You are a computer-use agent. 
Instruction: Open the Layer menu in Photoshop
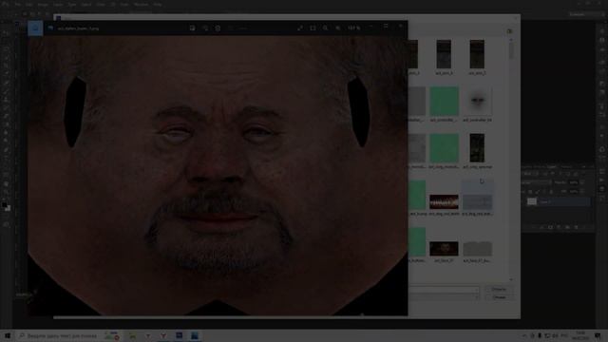(x=58, y=4)
